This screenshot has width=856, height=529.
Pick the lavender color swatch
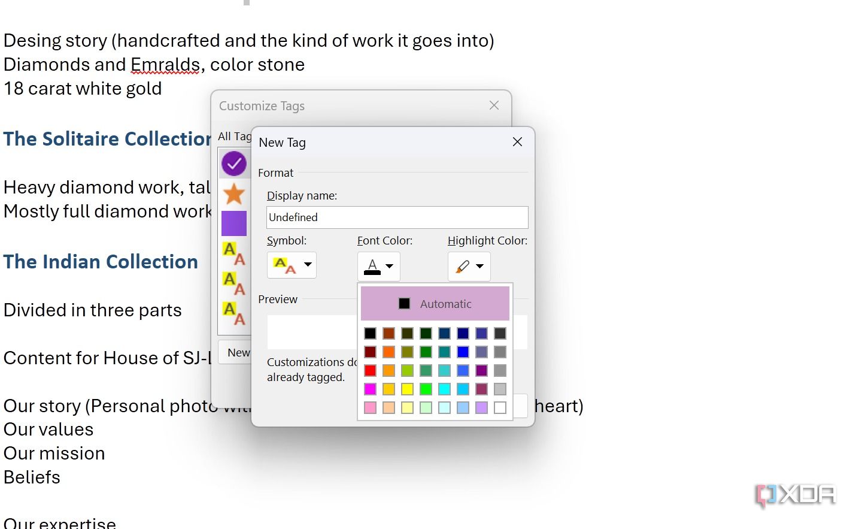click(482, 407)
